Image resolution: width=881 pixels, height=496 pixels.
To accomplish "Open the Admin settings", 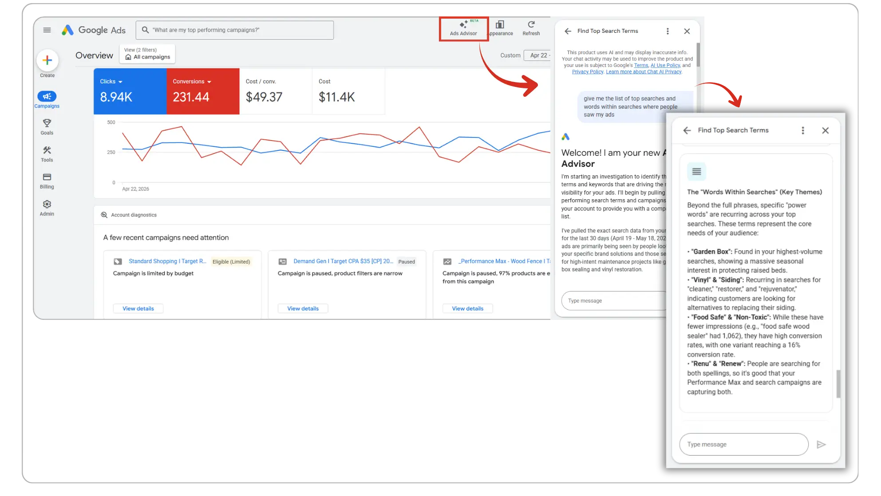I will pyautogui.click(x=47, y=208).
